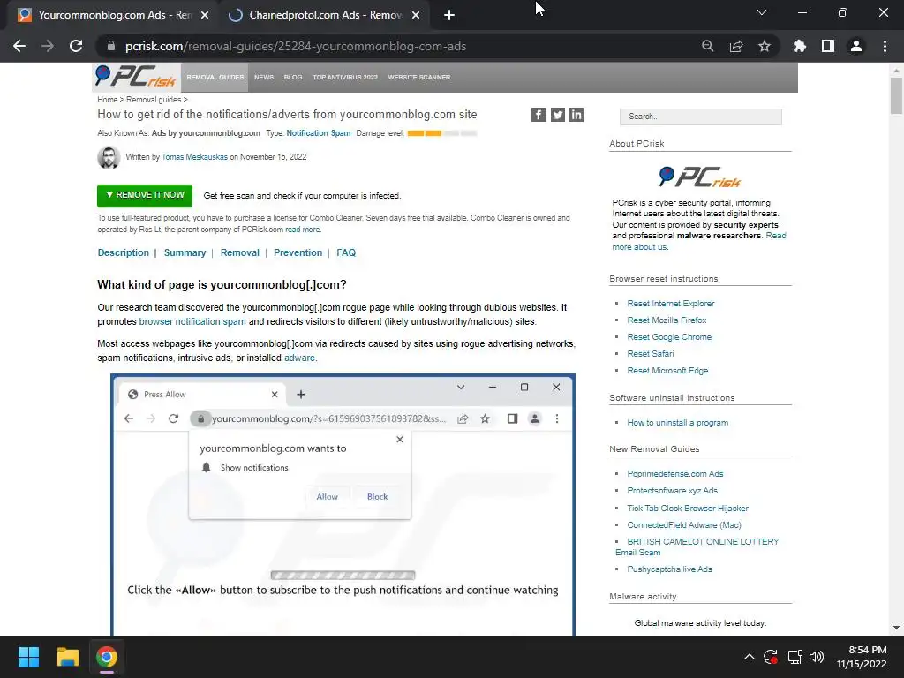Open zoom magnifier in address bar

pos(707,46)
